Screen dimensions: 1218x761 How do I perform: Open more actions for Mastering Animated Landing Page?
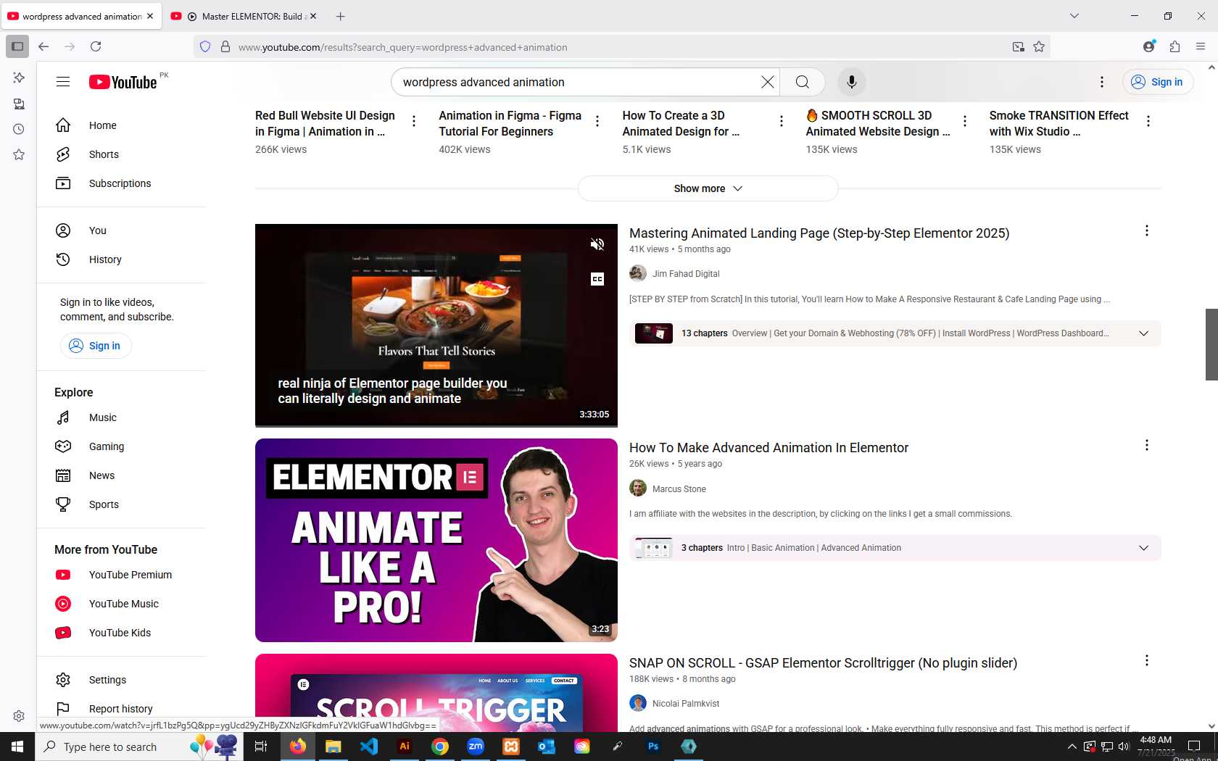[1147, 230]
